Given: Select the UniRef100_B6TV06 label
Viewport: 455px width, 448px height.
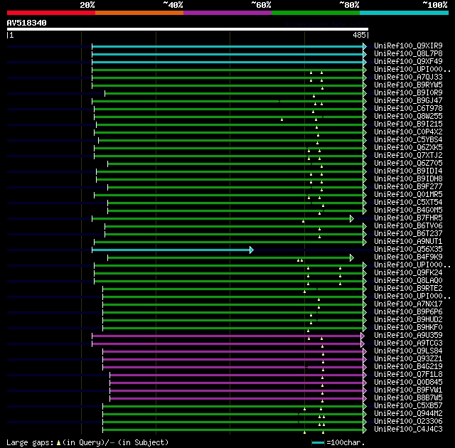Looking at the screenshot, I should pyautogui.click(x=408, y=226).
